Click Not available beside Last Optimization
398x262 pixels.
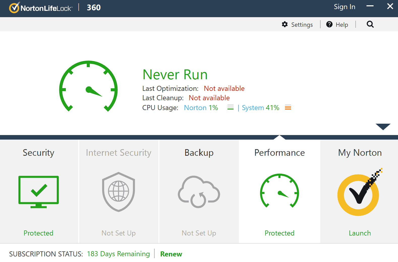coord(224,88)
